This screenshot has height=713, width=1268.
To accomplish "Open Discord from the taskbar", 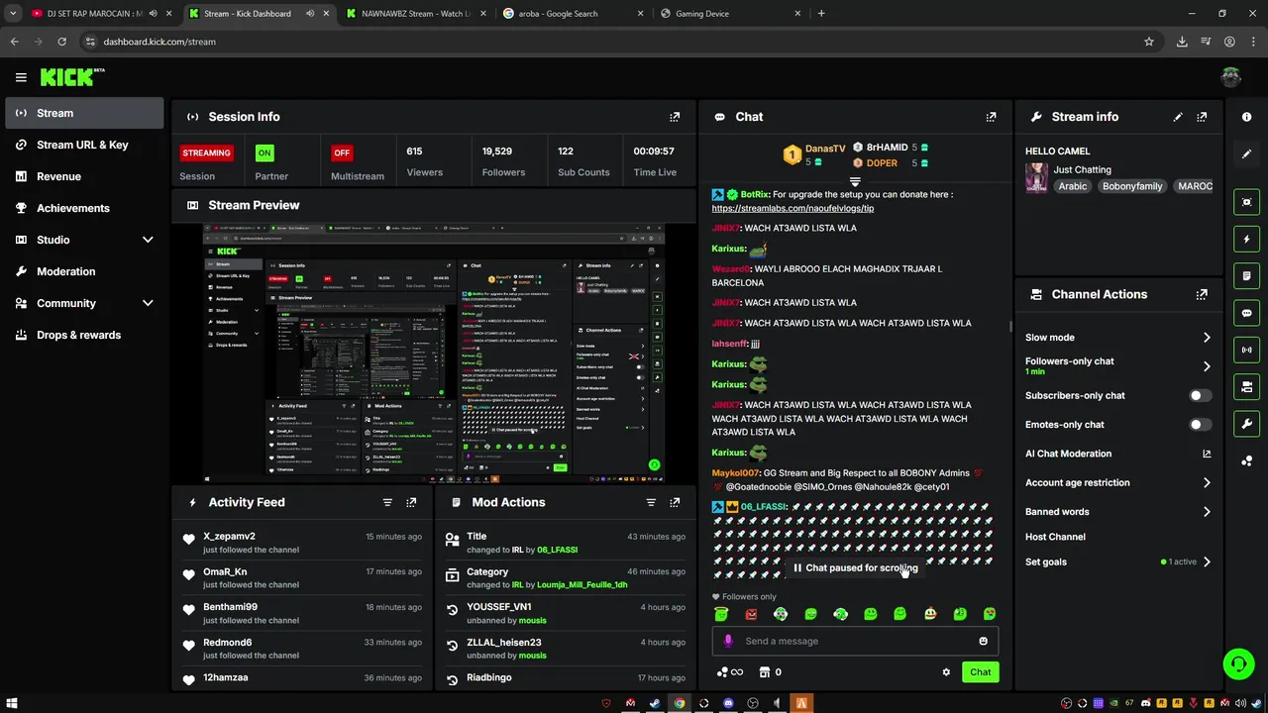I will 728,703.
